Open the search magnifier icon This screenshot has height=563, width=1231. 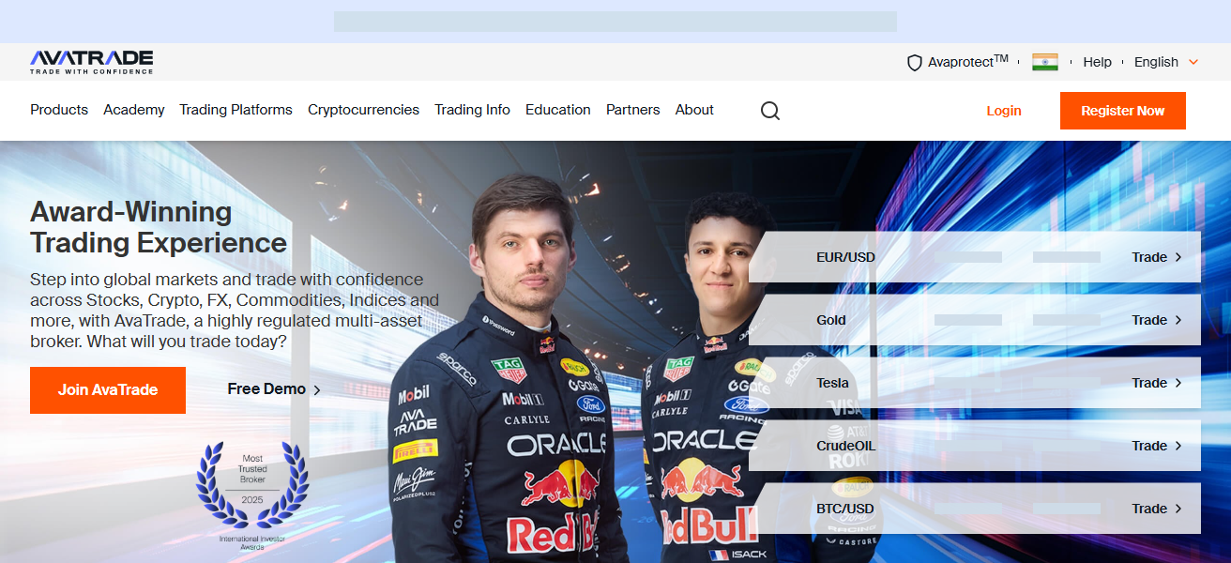[770, 111]
